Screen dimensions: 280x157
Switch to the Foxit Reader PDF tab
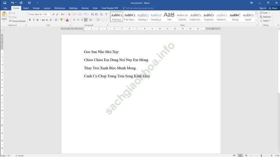(x=110, y=8)
